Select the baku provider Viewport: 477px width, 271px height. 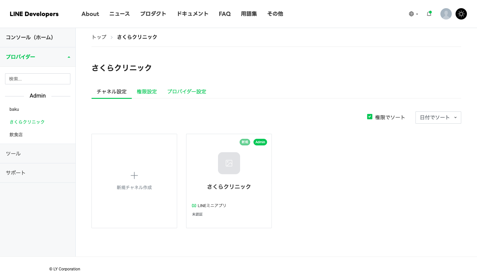tap(14, 109)
